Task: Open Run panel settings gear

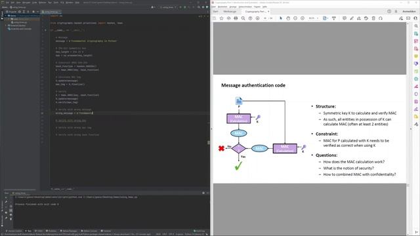Action: 203,193
